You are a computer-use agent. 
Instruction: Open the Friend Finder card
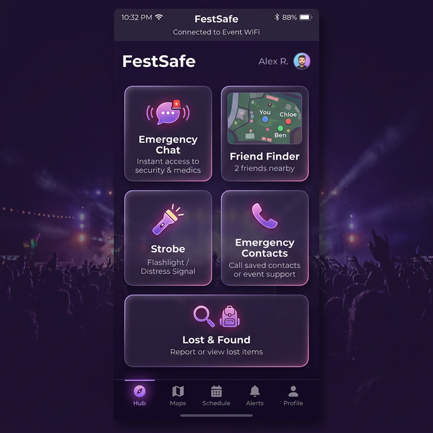265,133
